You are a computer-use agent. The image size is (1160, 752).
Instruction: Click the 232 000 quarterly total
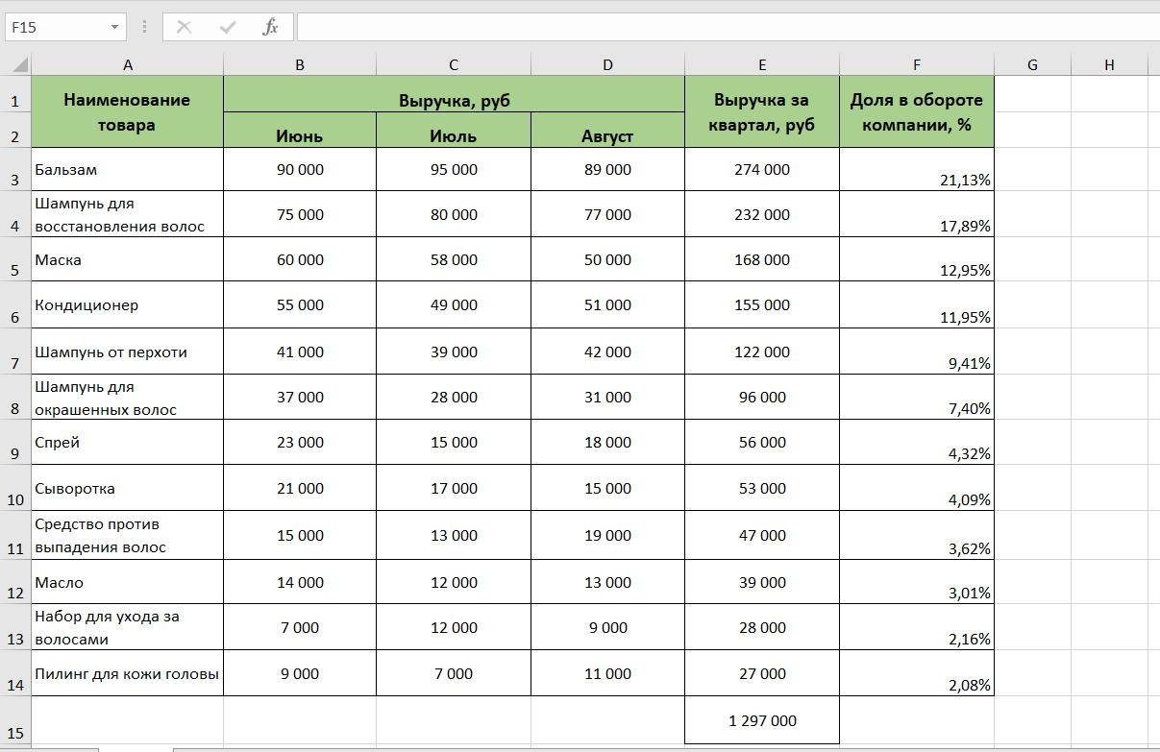pyautogui.click(x=762, y=214)
